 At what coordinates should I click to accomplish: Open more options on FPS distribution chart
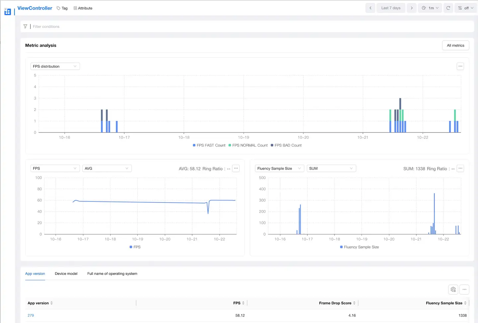[x=460, y=66]
